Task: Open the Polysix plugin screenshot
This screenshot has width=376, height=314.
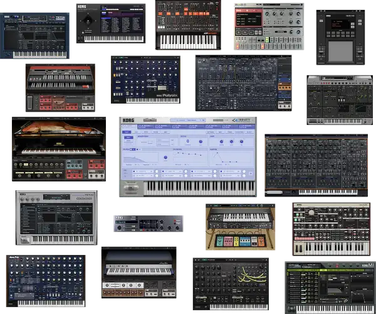Action: pos(145,80)
